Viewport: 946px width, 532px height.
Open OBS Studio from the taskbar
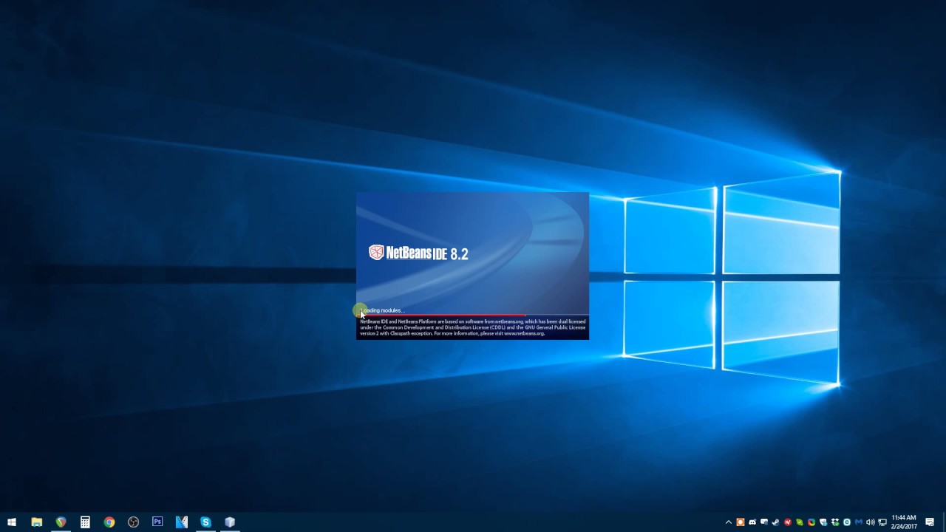(x=133, y=522)
